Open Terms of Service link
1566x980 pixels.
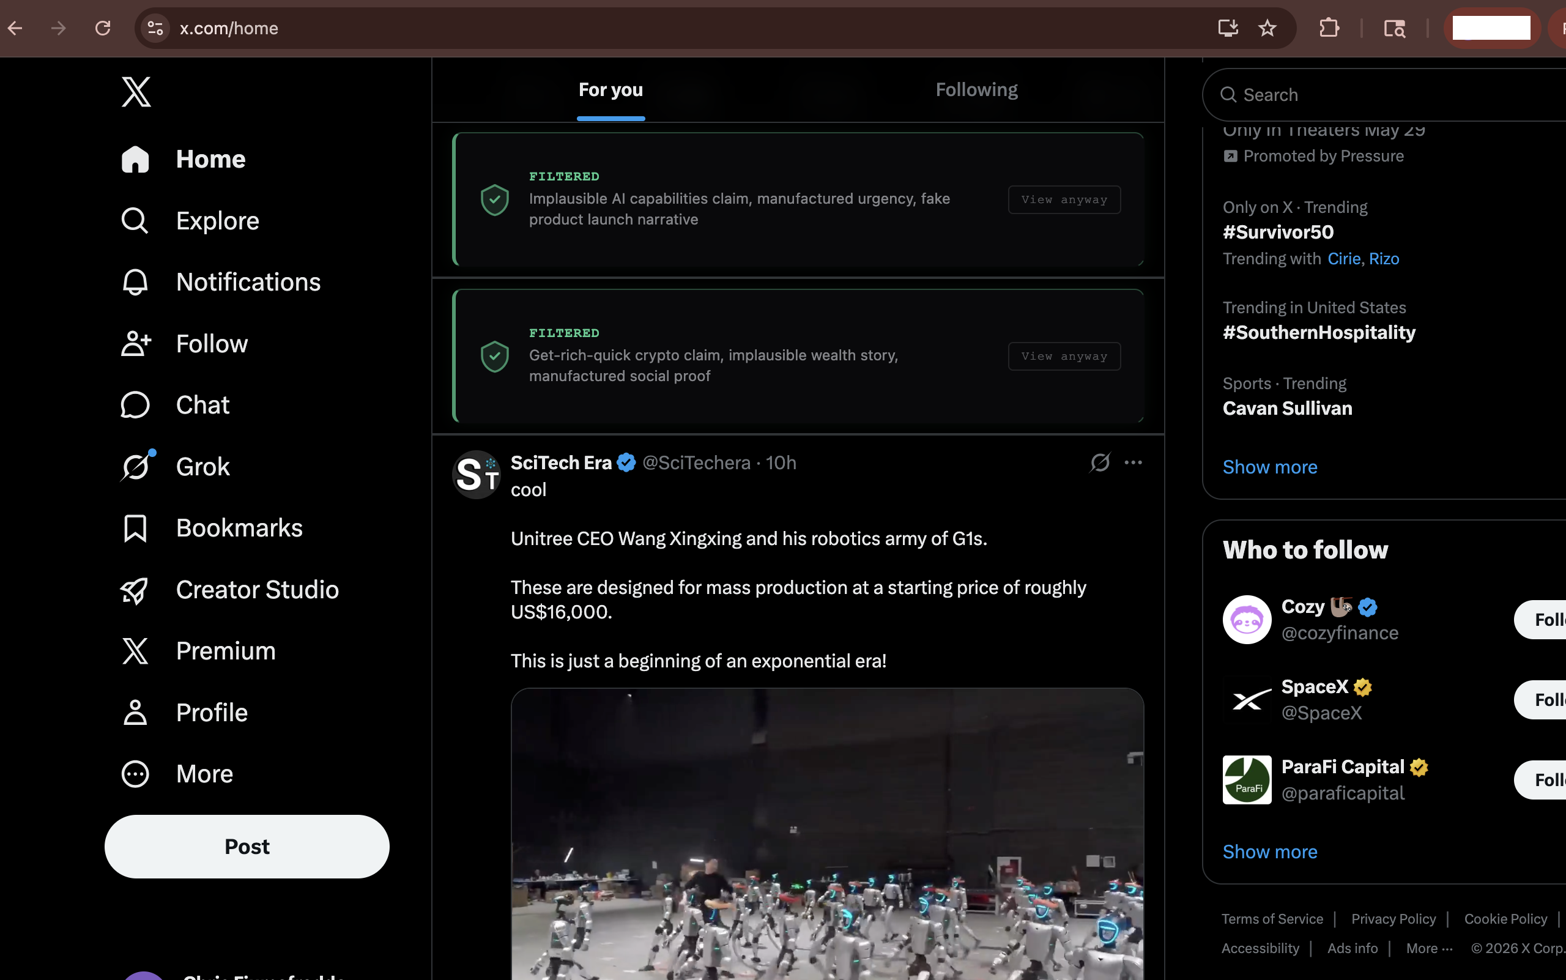point(1272,919)
